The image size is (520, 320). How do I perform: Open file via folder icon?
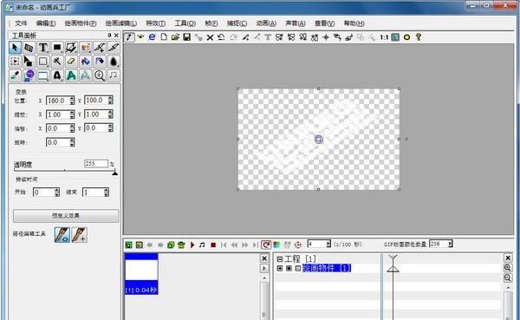175,36
